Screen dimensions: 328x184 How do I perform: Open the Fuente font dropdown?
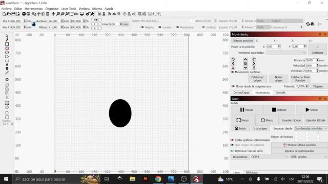click(163, 21)
